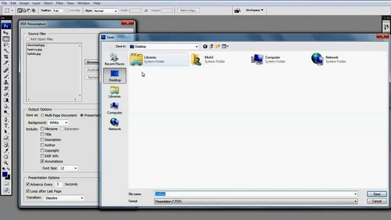Select the Eraser tool
The image size is (391, 220).
pos(6,94)
